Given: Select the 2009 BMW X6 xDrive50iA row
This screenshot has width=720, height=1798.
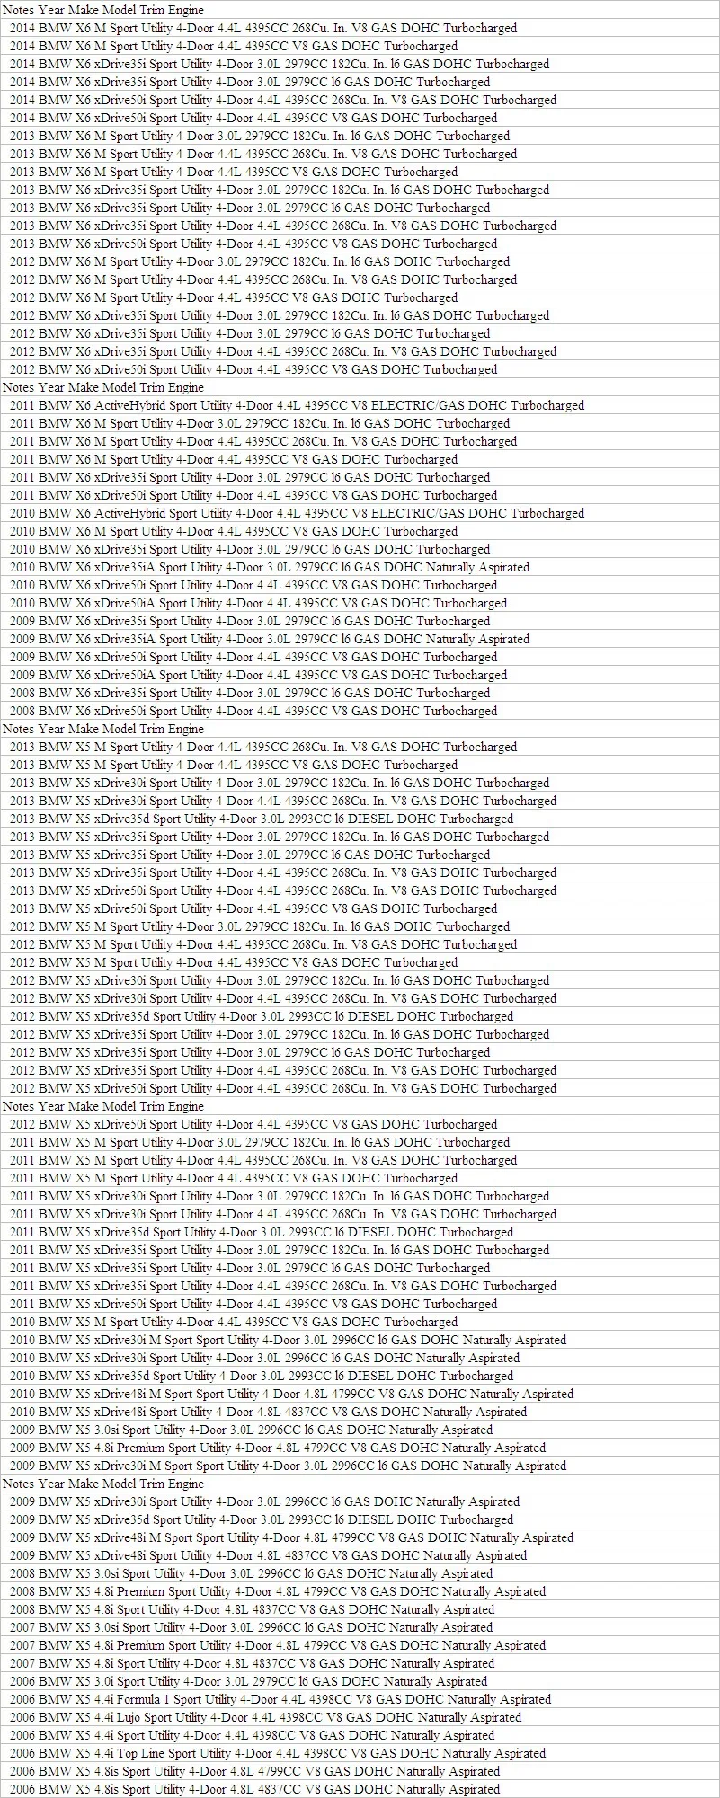Looking at the screenshot, I should point(360,675).
